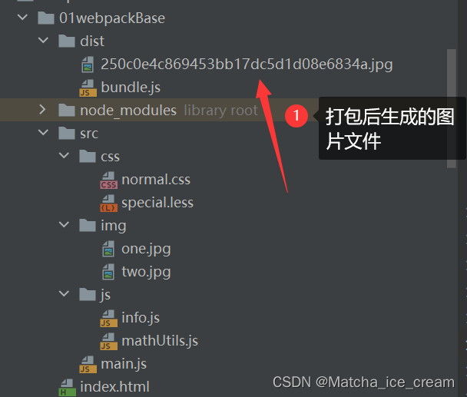Select the 250c0e4c869453bb17dc5d1d08e6834a.jpg file
467x397 pixels.
click(x=247, y=65)
